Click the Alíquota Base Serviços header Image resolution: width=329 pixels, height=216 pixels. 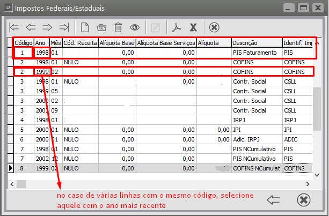(166, 43)
